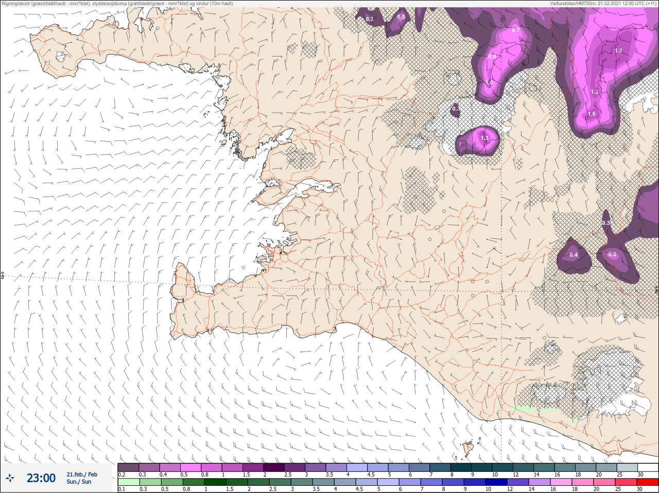Pick upper legend pink swatch between 0.5 and 0.8
This screenshot has width=659, height=493.
coord(191,467)
